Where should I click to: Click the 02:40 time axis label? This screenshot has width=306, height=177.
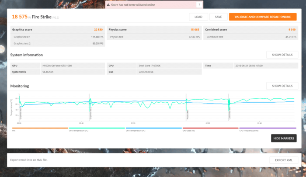coord(259,123)
